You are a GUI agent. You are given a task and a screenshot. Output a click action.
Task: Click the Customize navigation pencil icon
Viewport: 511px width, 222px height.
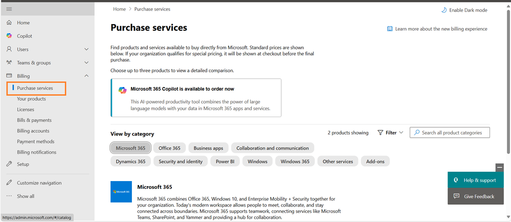9,183
